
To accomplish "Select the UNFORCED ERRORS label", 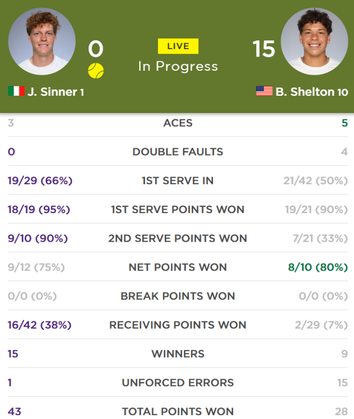I will point(178,383).
